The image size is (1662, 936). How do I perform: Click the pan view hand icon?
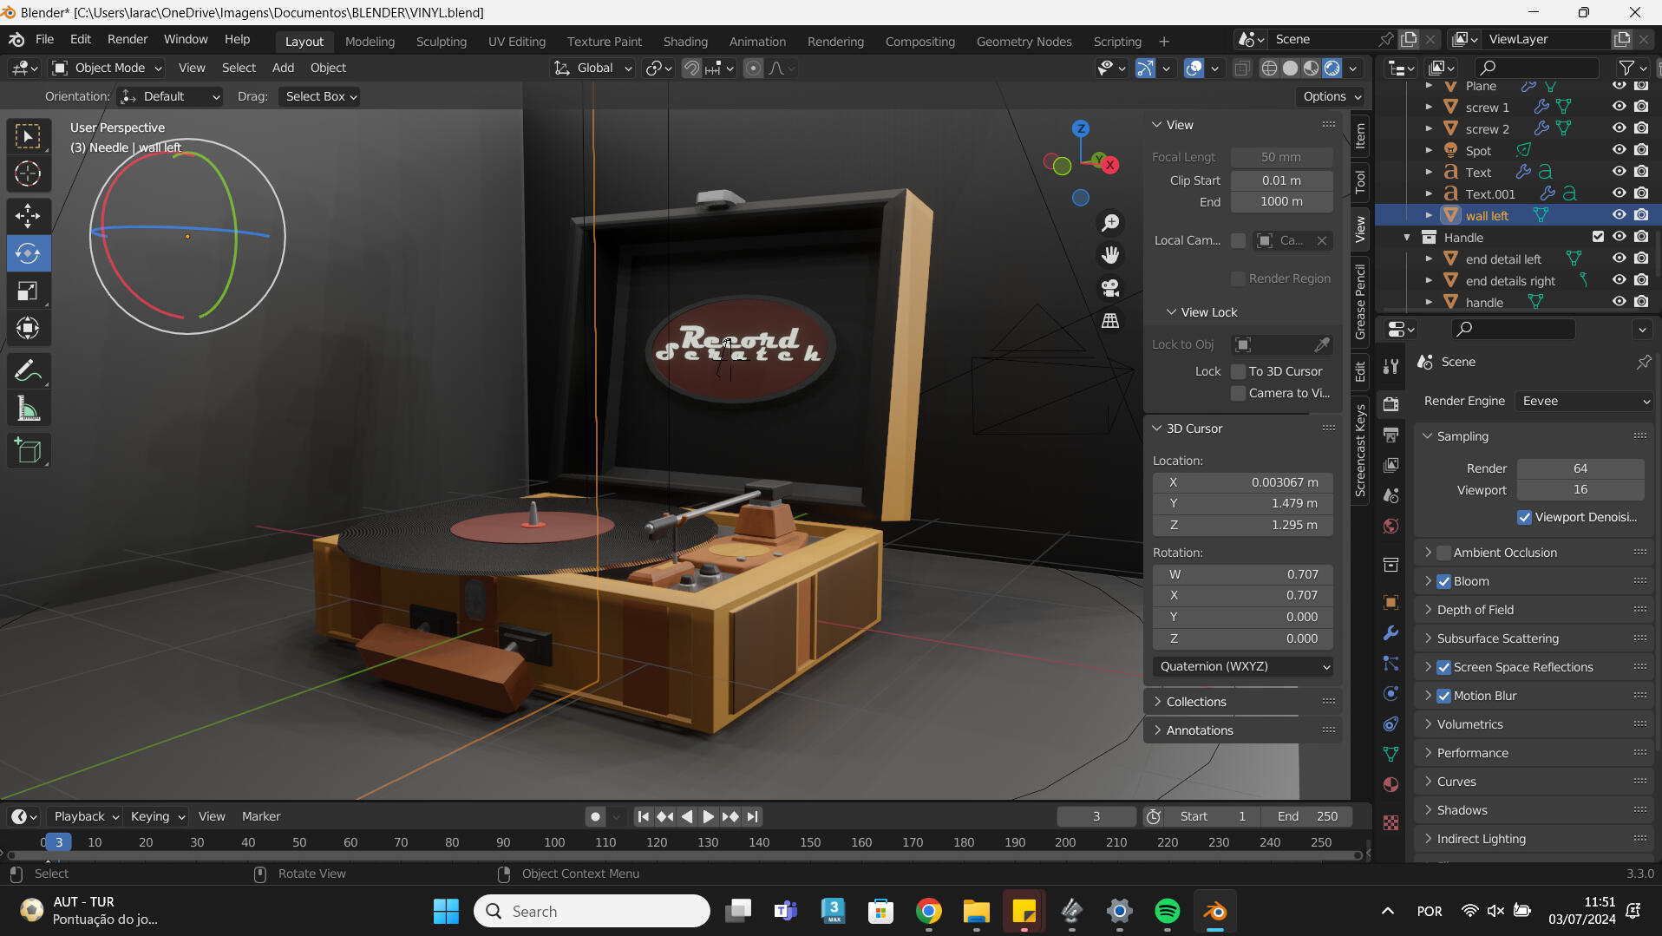1110,255
